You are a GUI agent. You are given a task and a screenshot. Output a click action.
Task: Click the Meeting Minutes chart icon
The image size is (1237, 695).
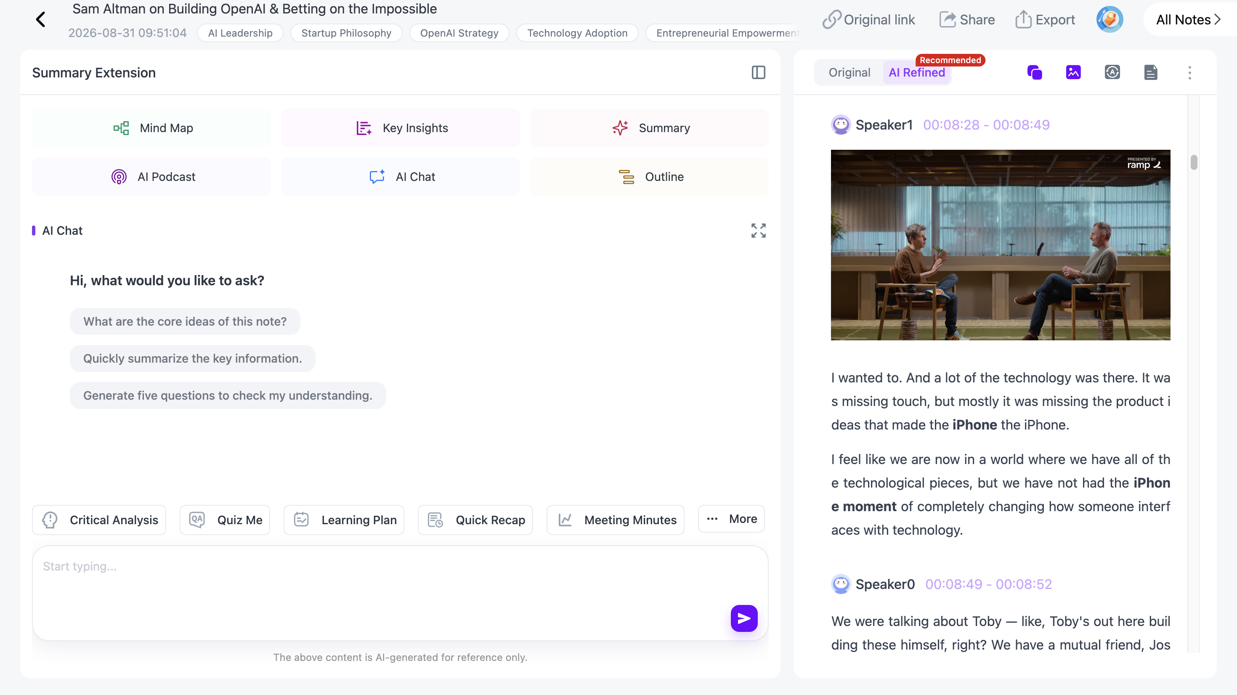565,520
